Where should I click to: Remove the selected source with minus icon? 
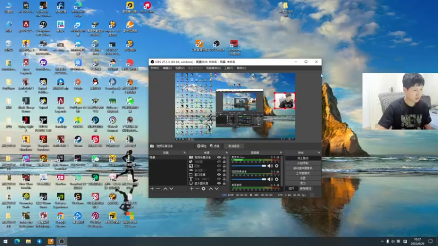tap(198, 189)
